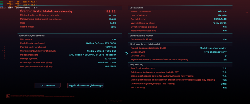The width and height of the screenshot is (250, 104).
Task: Click Windows 11 Pro text
Action: [x=107, y=63]
